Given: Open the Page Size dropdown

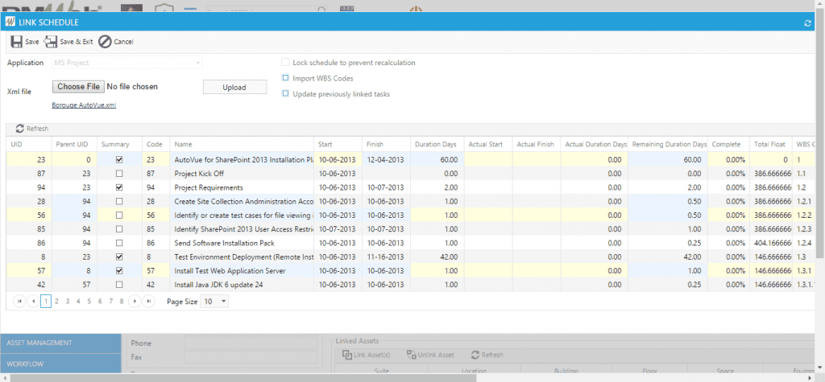Looking at the screenshot, I should coord(222,301).
